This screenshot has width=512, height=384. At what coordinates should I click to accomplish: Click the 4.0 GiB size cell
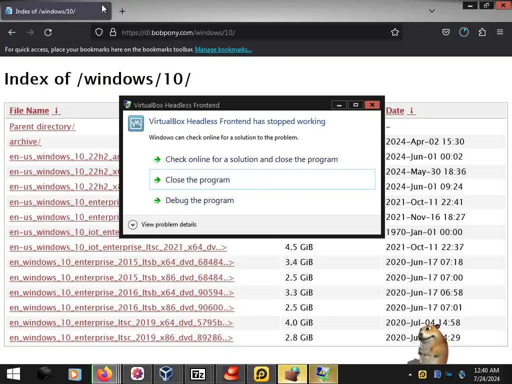[x=299, y=322]
